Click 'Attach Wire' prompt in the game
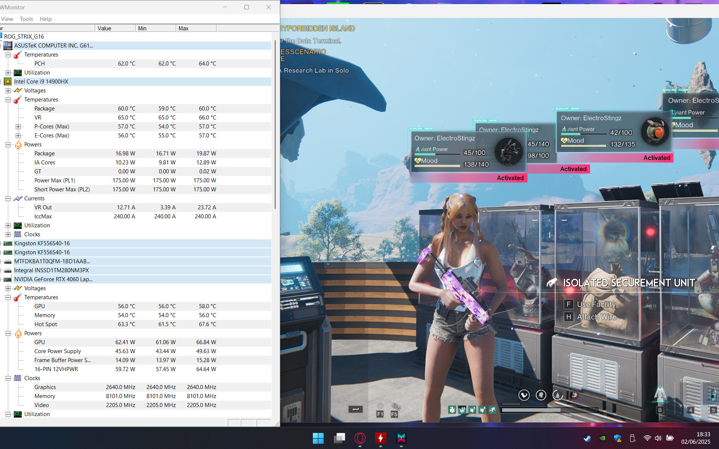719x449 pixels. [597, 317]
